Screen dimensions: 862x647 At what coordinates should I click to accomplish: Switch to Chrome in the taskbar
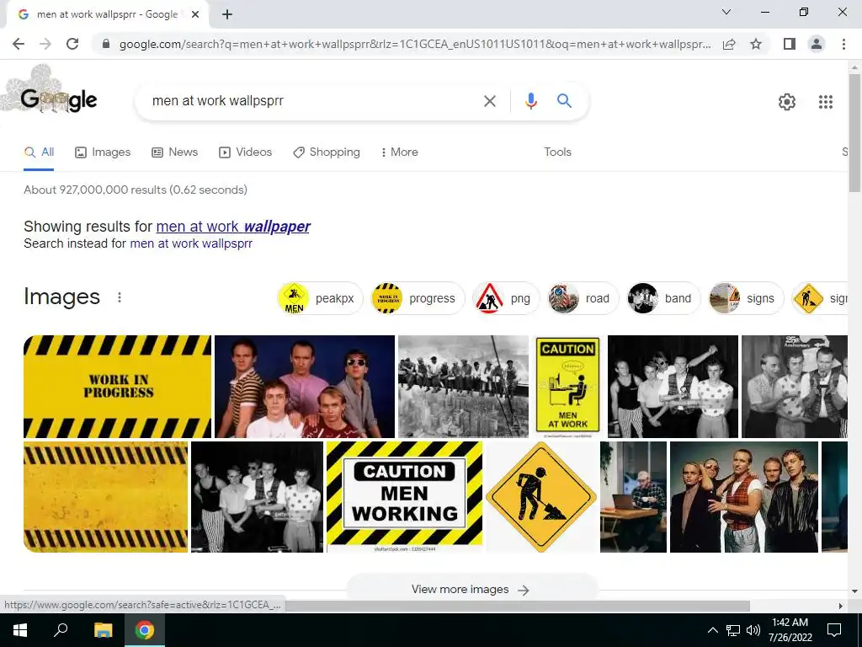tap(145, 630)
